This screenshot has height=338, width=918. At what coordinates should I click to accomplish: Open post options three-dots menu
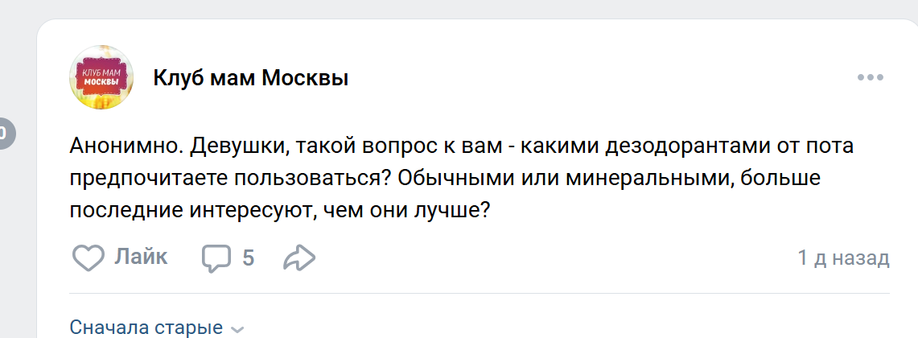click(870, 77)
